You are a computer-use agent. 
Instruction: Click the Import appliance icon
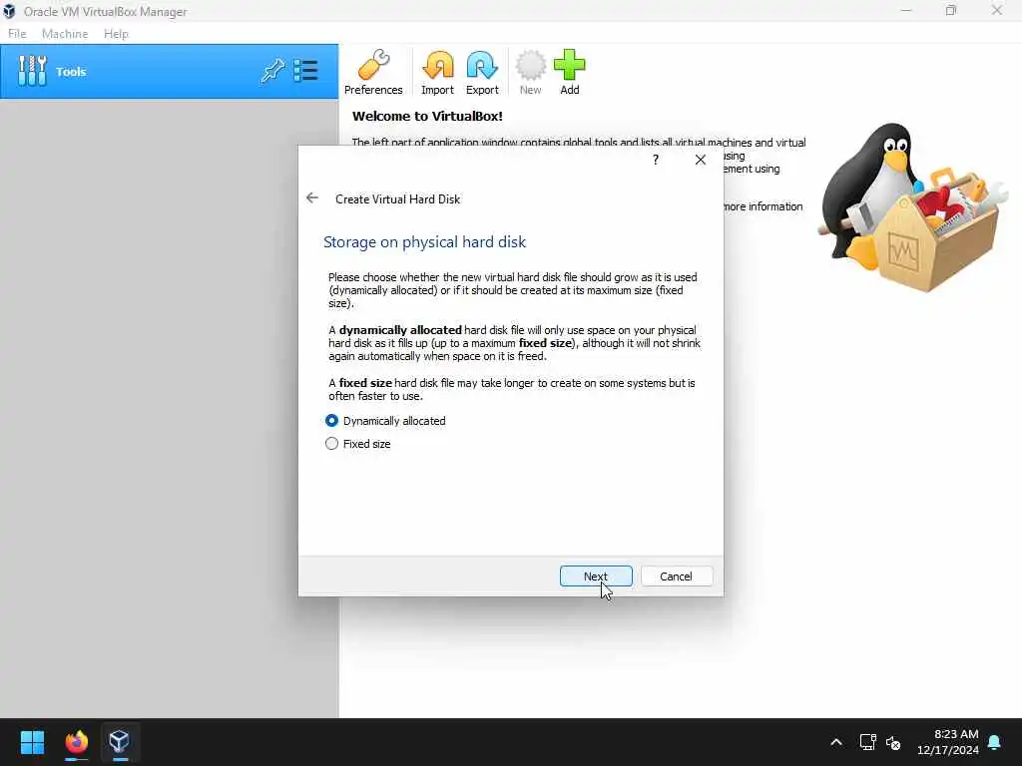tap(437, 72)
